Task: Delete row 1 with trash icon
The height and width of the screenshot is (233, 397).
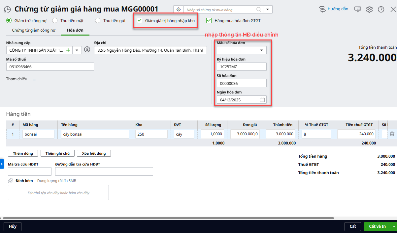Action: (x=392, y=134)
